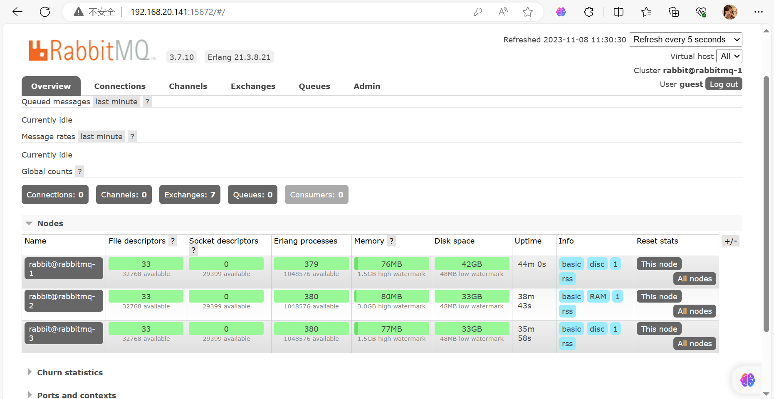Open browser settings three-dot menu
Viewport: 774px width, 399px height.
coord(759,12)
